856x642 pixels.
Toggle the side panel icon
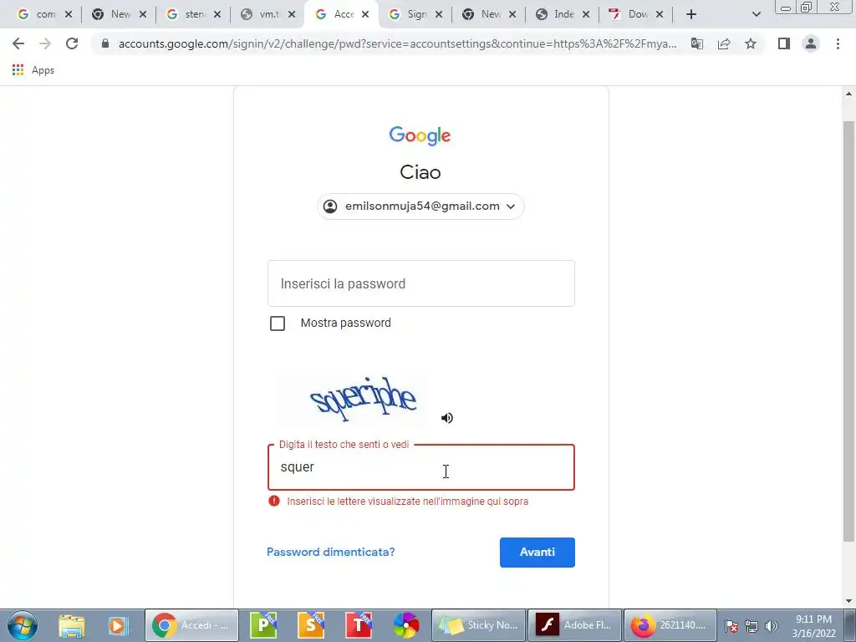pos(784,43)
